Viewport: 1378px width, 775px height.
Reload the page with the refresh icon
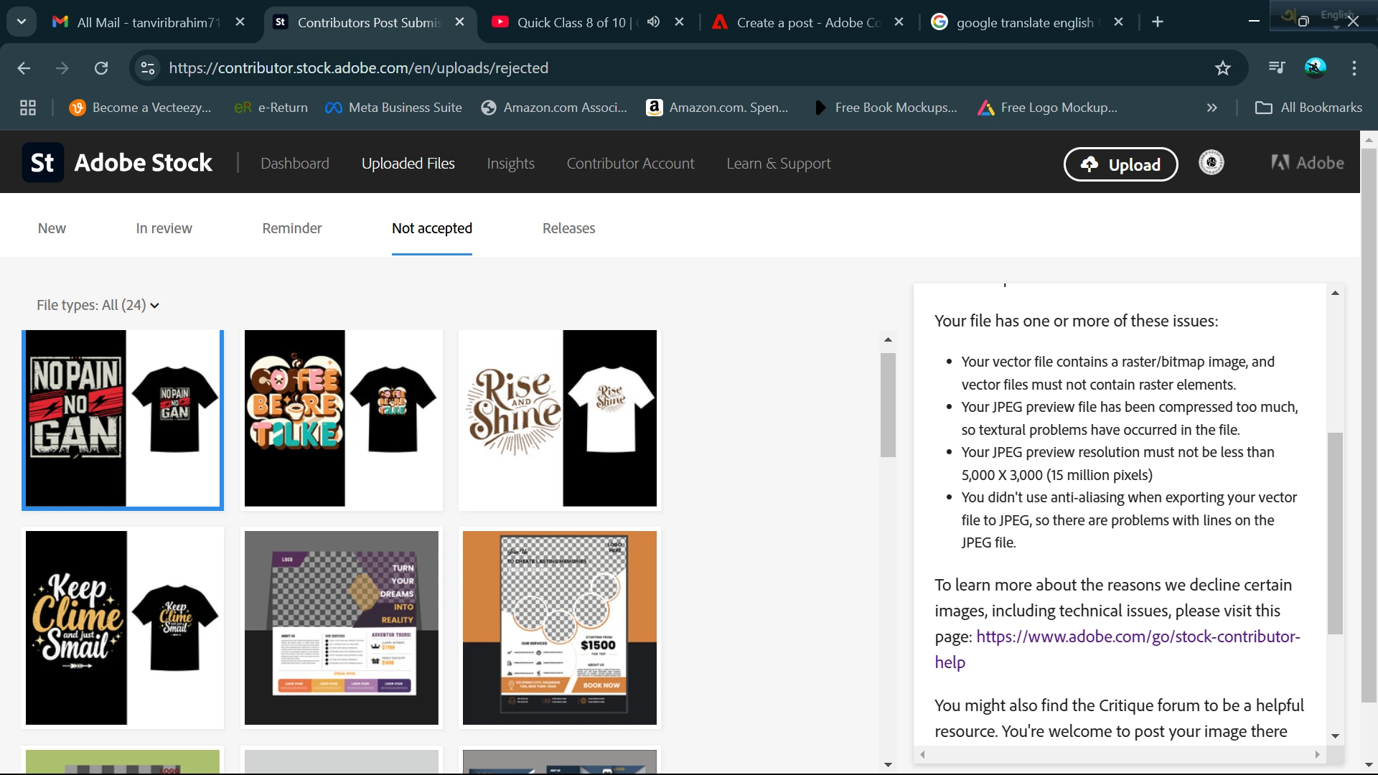point(101,68)
